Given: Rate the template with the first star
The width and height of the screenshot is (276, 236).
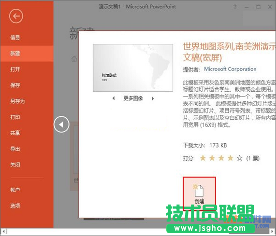Looking at the screenshot, I should (203, 158).
